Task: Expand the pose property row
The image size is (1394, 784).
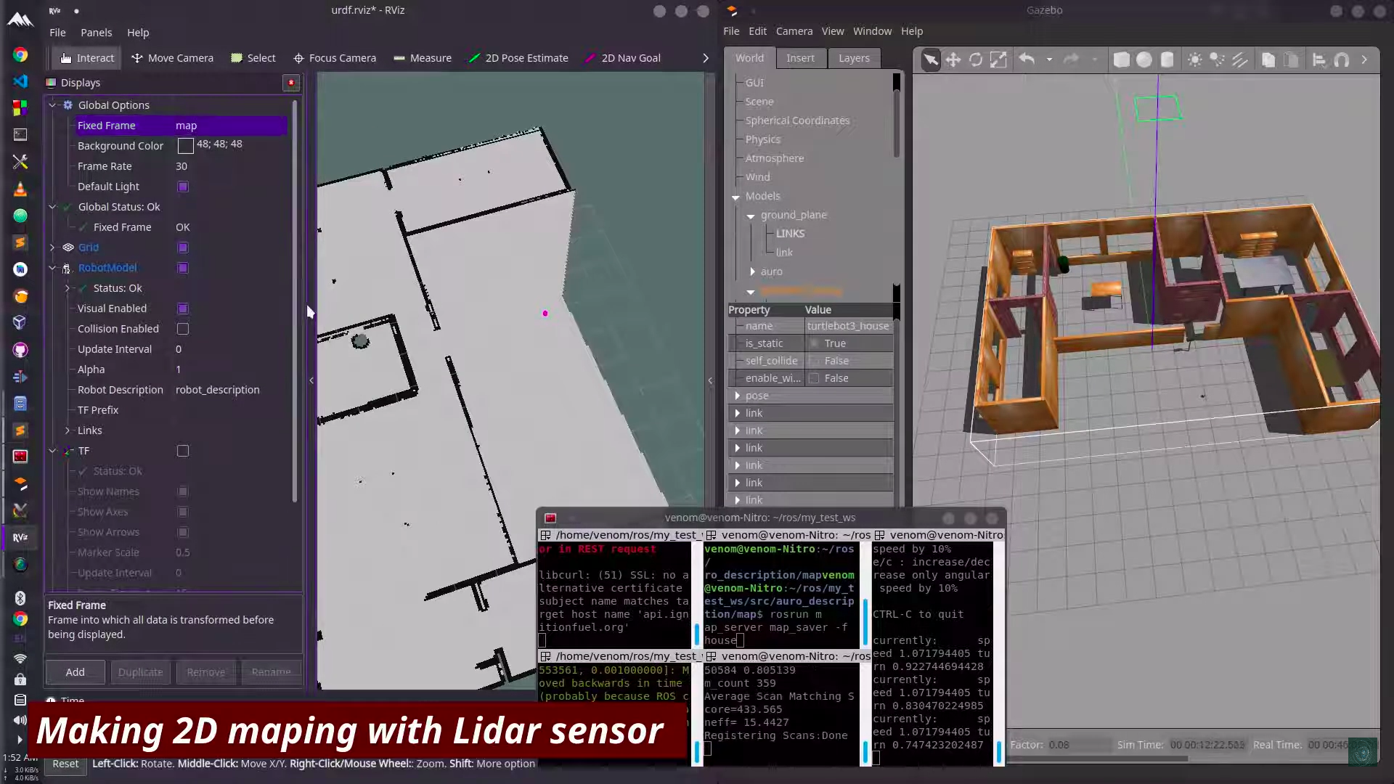Action: 738,396
